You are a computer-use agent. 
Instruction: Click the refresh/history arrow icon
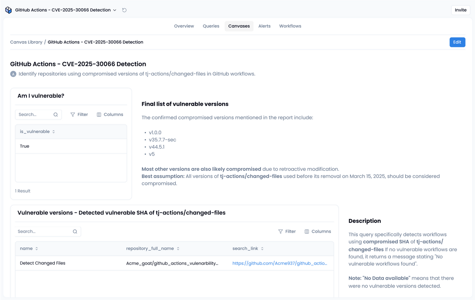(x=124, y=10)
